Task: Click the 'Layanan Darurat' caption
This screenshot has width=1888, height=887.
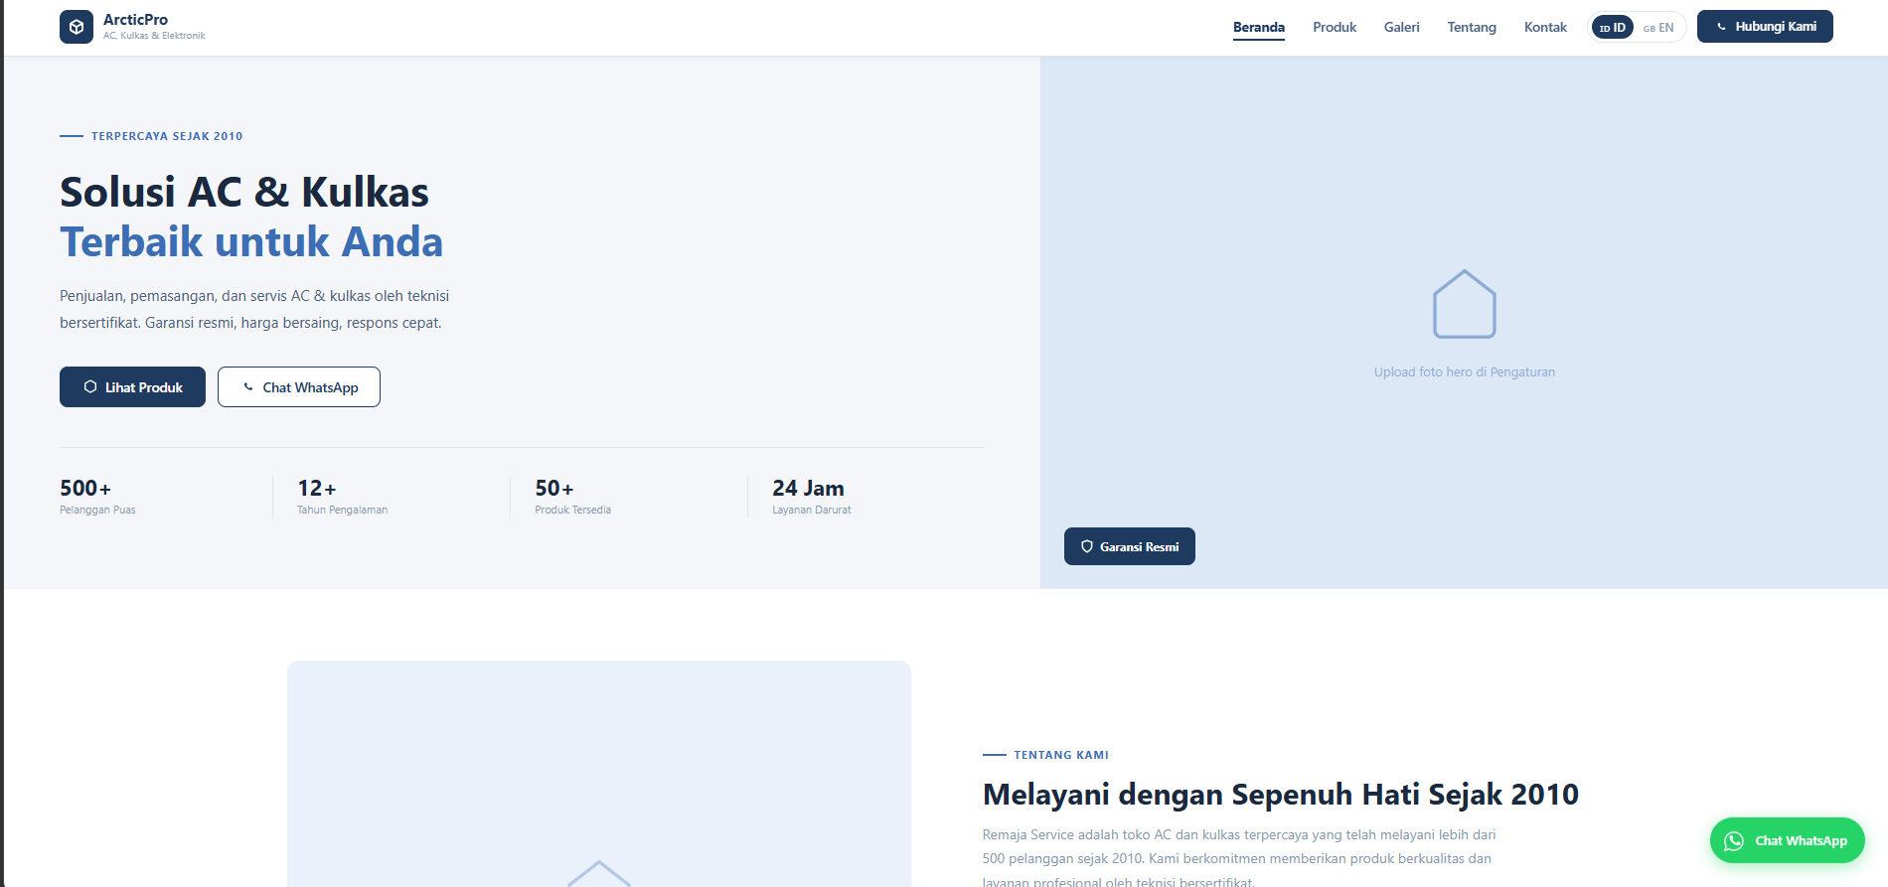Action: [x=812, y=510]
